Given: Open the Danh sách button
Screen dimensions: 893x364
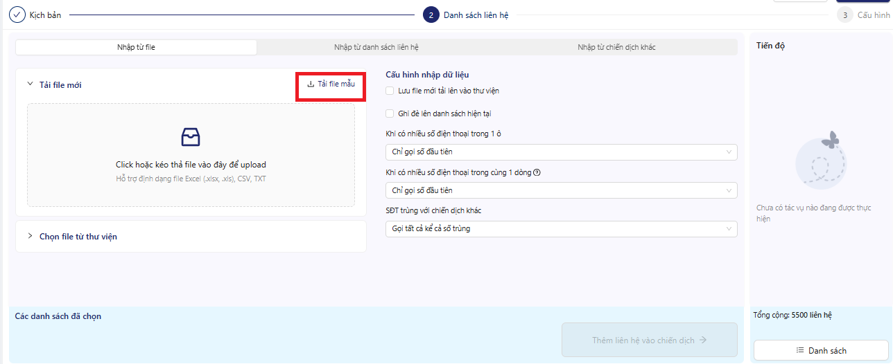Looking at the screenshot, I should click(x=821, y=351).
